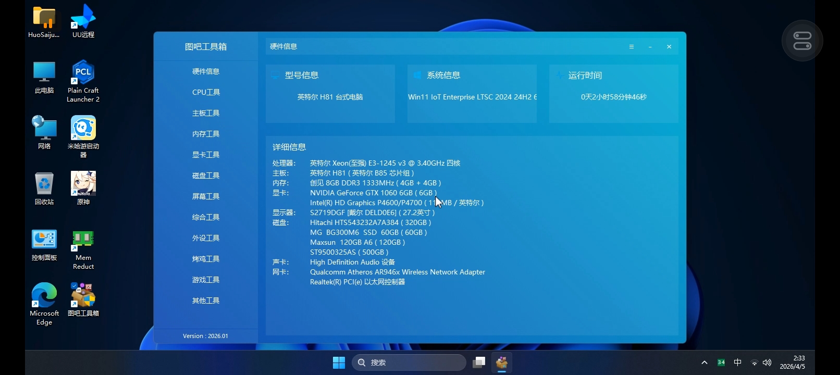Open the Wi-Fi network tray icon
Viewport: 840px width, 375px height.
pos(754,362)
